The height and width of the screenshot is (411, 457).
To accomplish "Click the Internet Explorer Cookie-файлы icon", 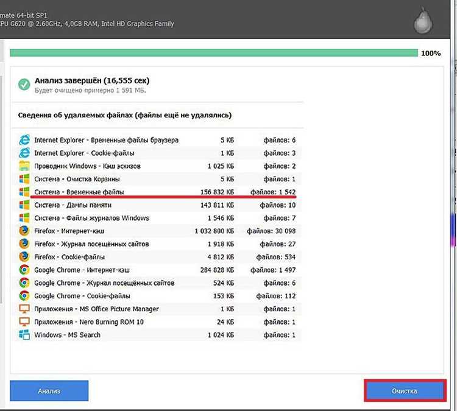I will pyautogui.click(x=24, y=153).
